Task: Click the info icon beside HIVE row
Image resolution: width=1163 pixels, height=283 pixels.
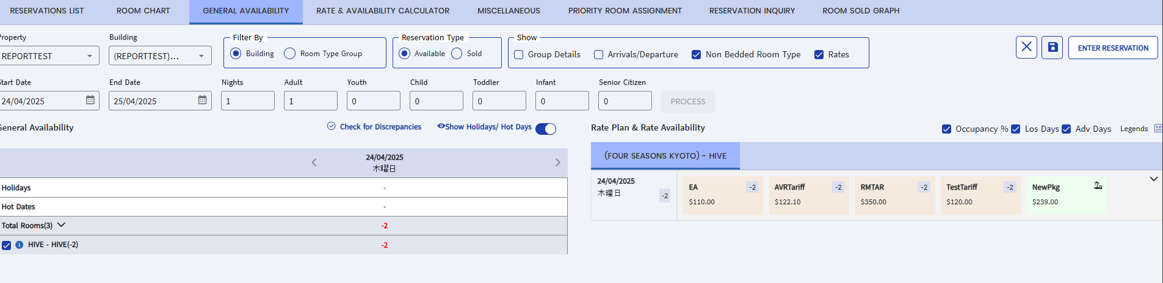Action: coord(20,245)
